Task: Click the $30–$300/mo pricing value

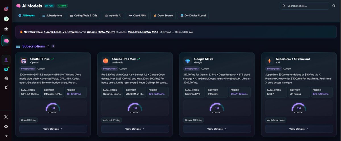Action: pyautogui.click(x=321, y=94)
